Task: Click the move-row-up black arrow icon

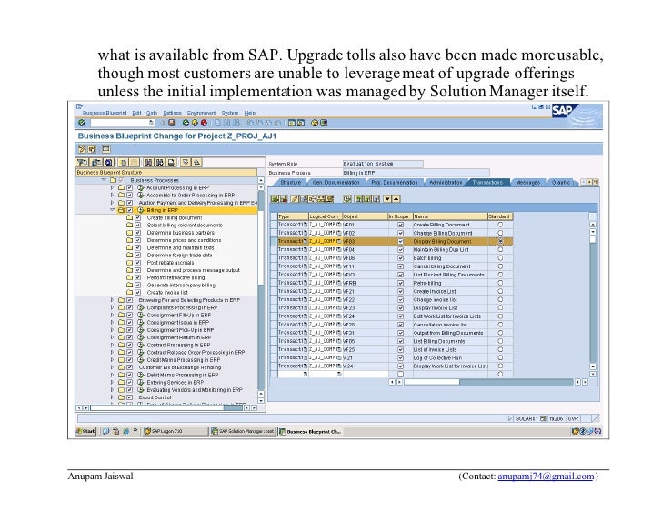Action: [x=396, y=199]
